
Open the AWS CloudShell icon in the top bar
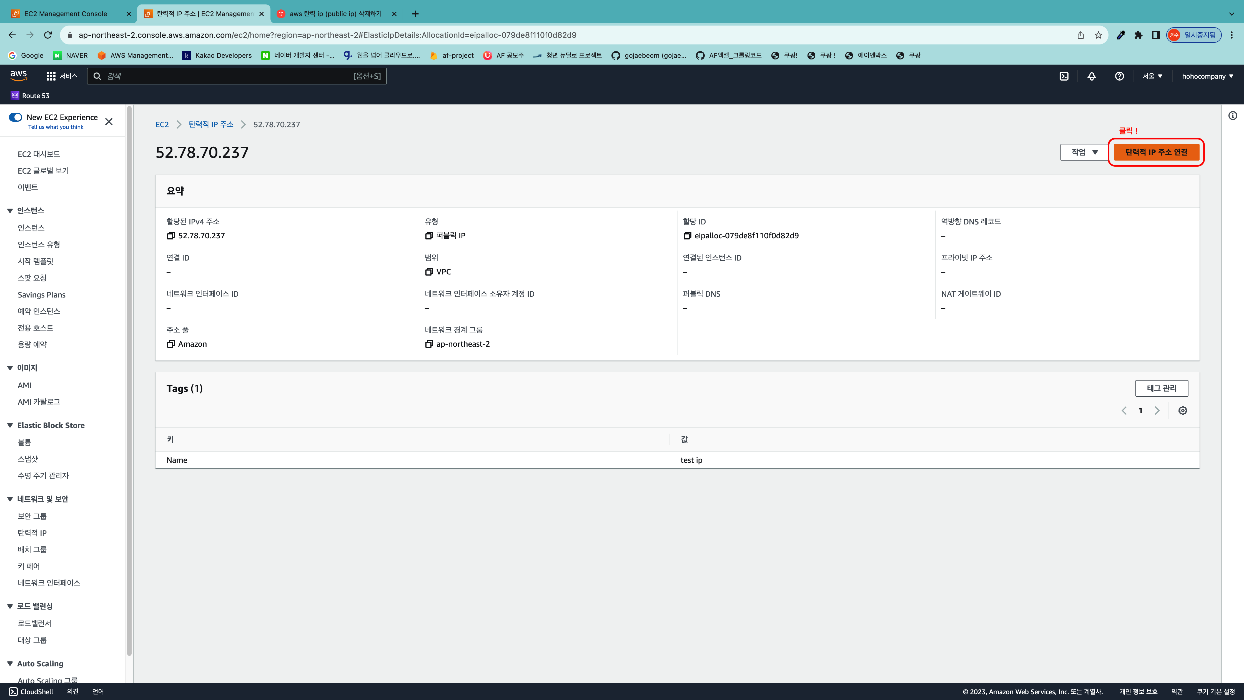(1064, 76)
